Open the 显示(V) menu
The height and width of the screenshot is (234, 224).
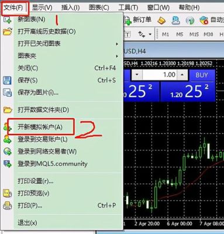point(42,8)
